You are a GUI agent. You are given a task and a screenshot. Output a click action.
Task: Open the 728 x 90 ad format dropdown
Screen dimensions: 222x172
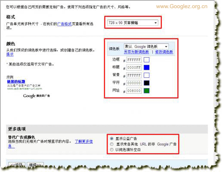[133, 23]
